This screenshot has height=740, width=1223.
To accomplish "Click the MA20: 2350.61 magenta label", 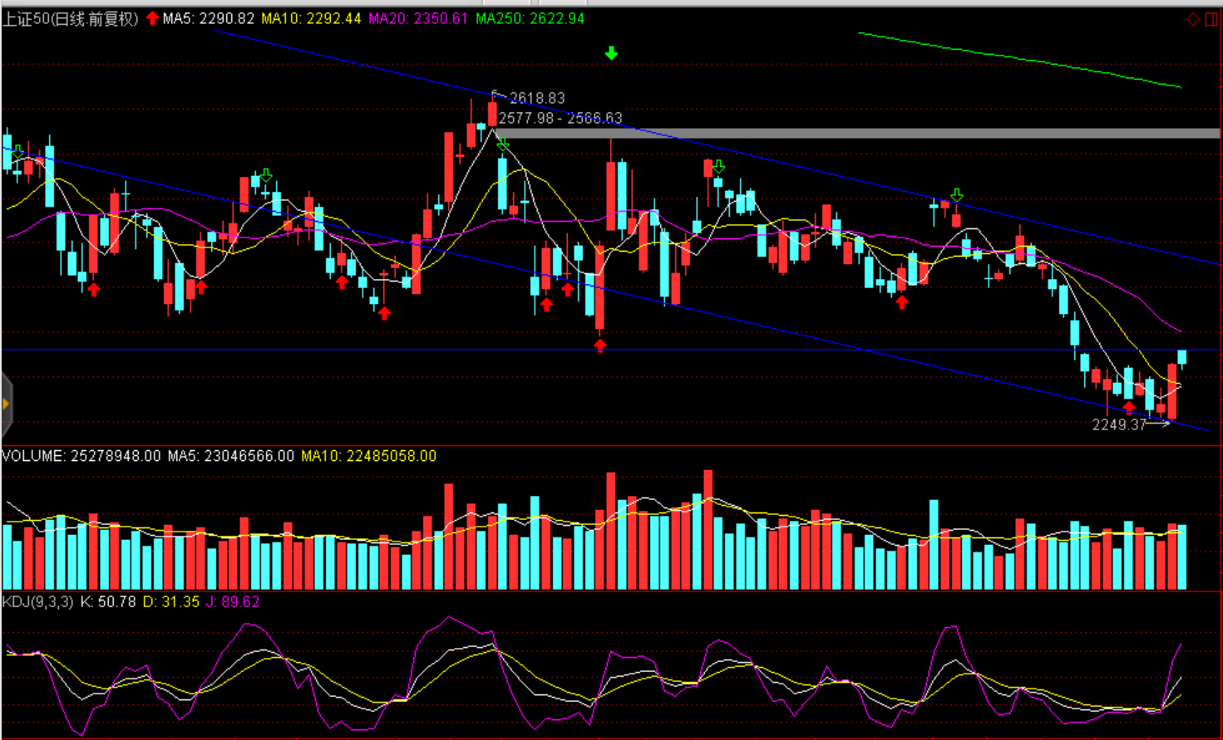I will (x=417, y=18).
